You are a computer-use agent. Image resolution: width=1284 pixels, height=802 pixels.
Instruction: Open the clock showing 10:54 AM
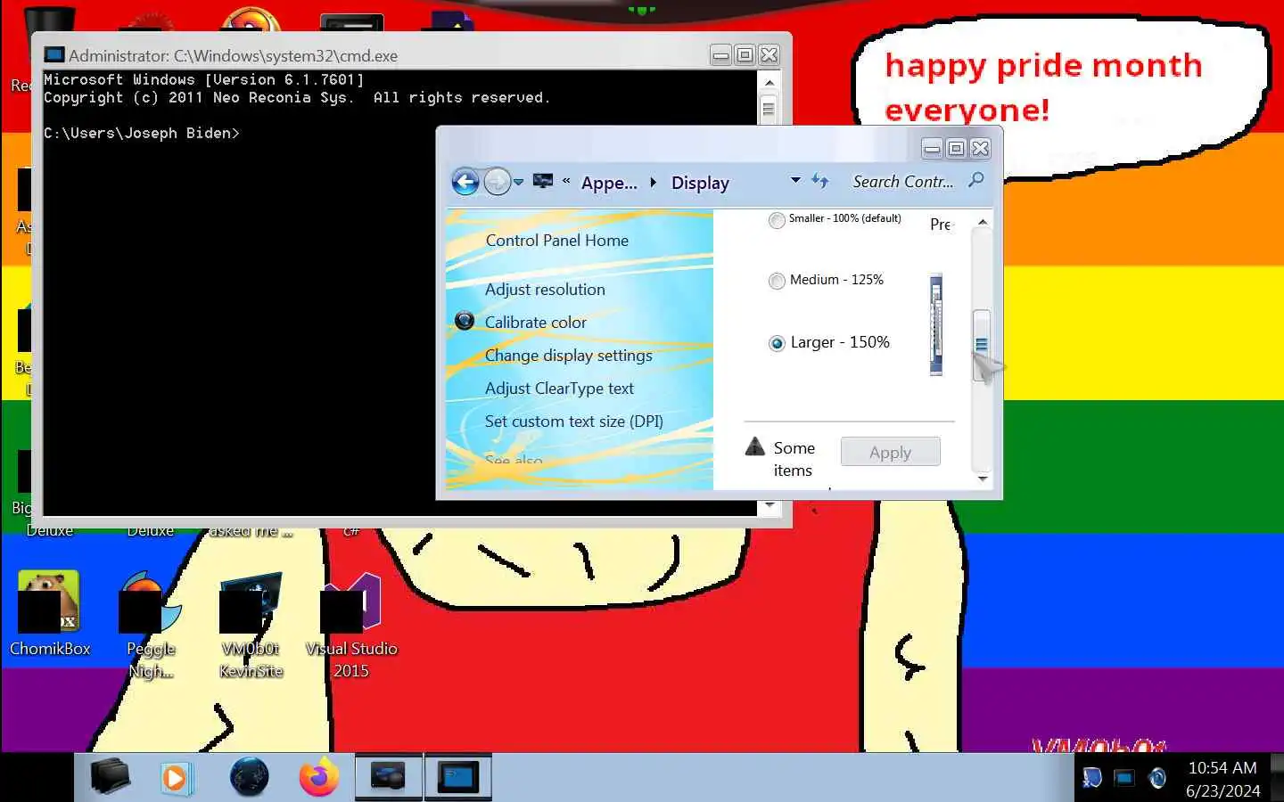pos(1222,779)
